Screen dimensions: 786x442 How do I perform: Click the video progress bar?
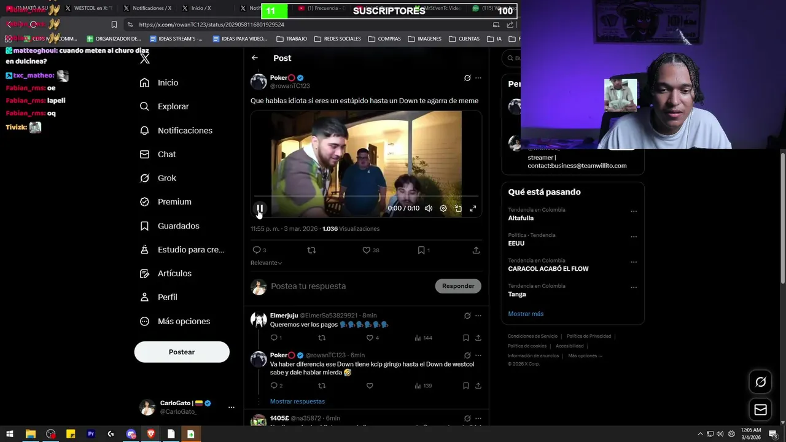pos(366,196)
